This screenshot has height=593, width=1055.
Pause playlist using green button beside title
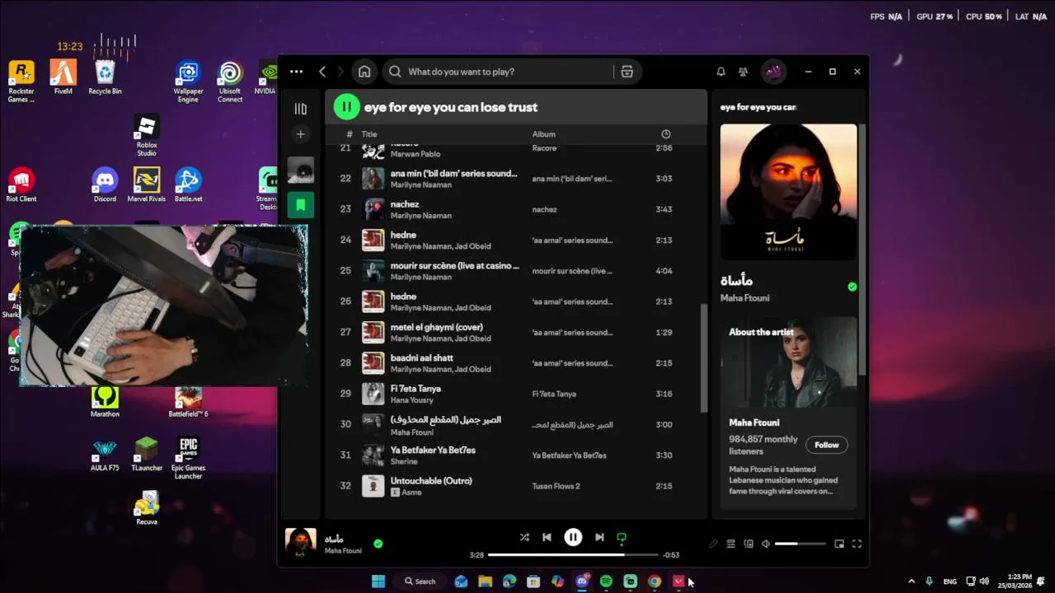346,106
